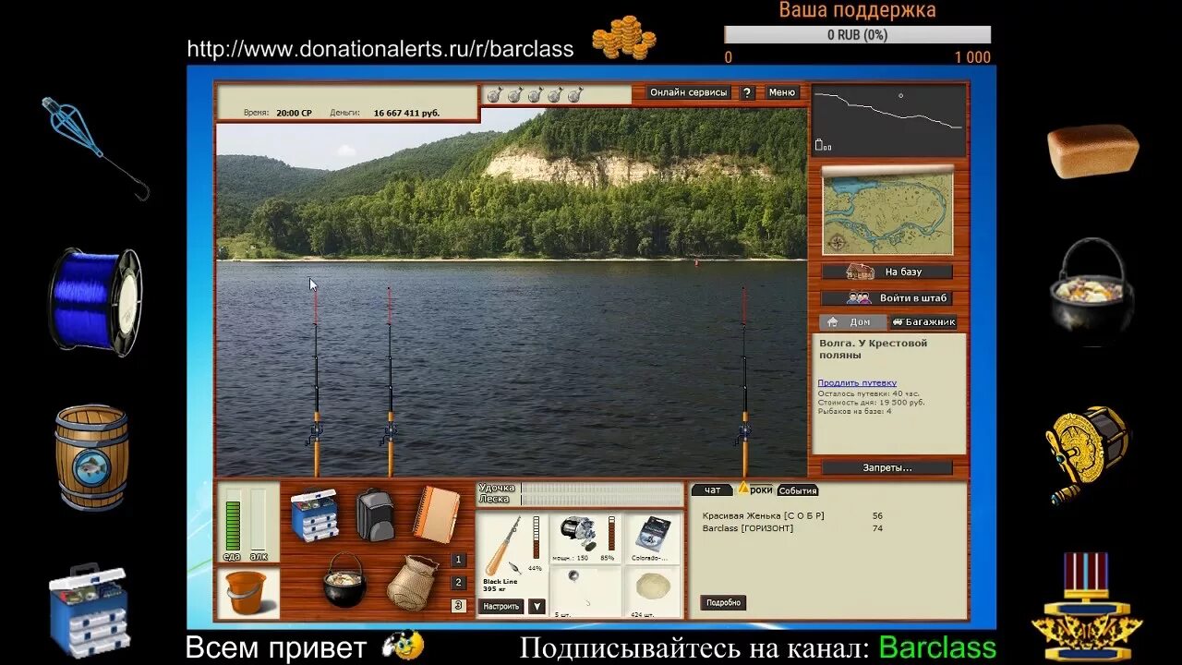
Task: Click the wooden fish barrel icon
Action: click(91, 458)
